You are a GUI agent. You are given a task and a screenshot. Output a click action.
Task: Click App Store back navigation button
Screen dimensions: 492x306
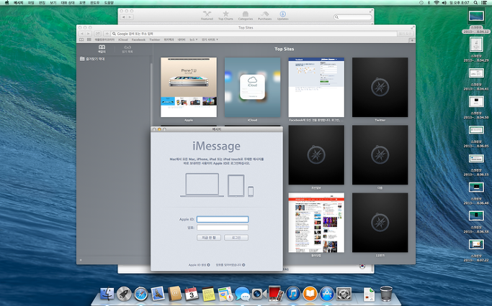coord(124,17)
